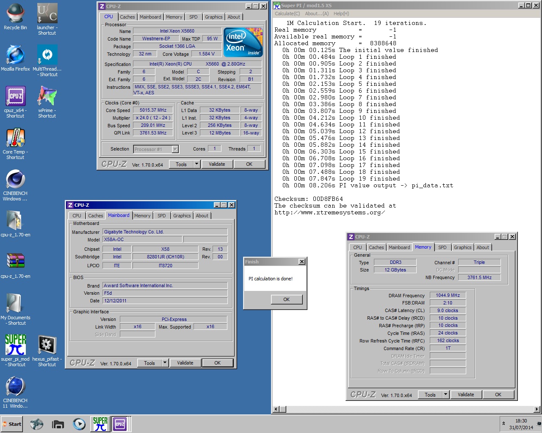Open super_pi_mod shortcut desktop icon

(x=15, y=351)
